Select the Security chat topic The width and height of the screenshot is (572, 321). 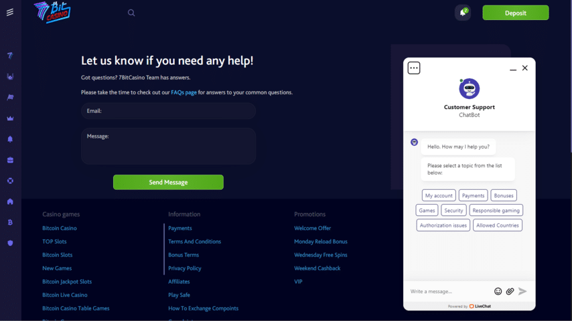pyautogui.click(x=453, y=211)
